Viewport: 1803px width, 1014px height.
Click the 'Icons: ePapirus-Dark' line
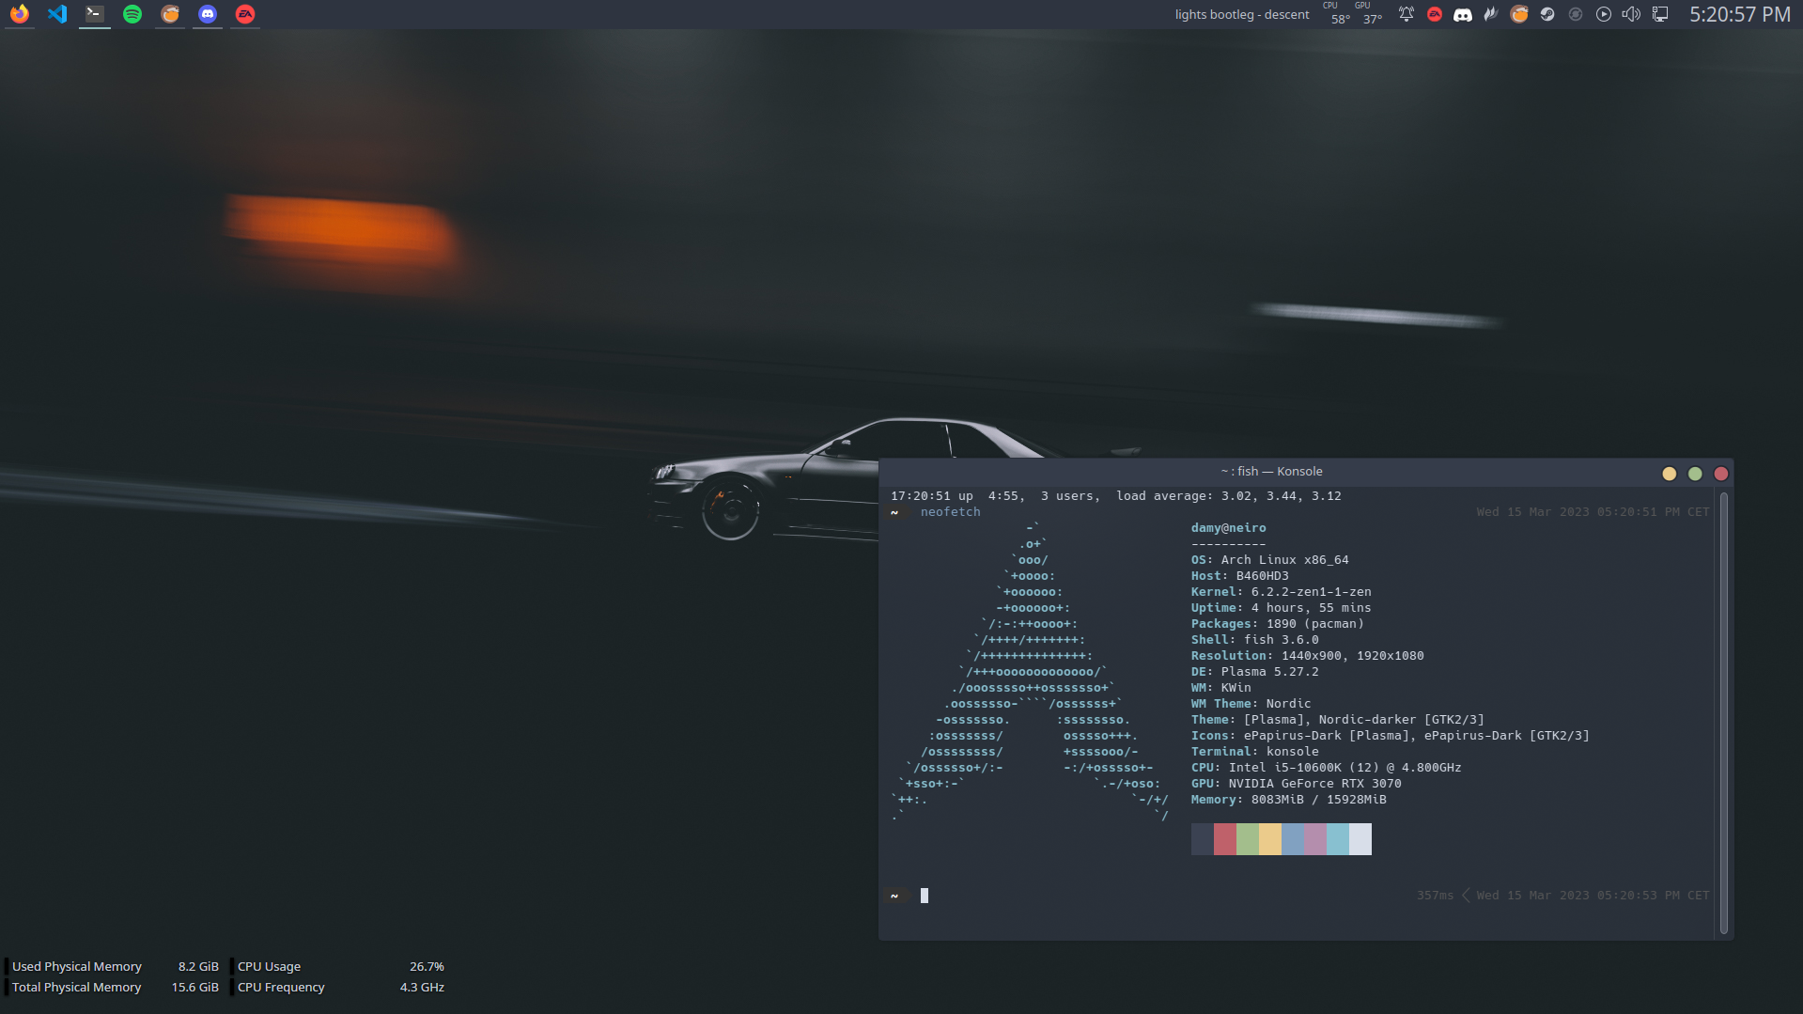(x=1390, y=736)
